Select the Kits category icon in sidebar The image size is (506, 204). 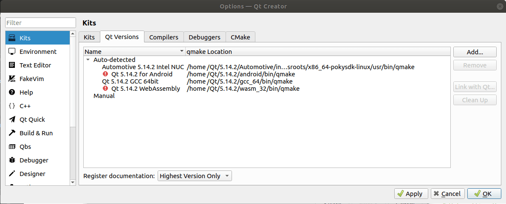click(x=12, y=38)
